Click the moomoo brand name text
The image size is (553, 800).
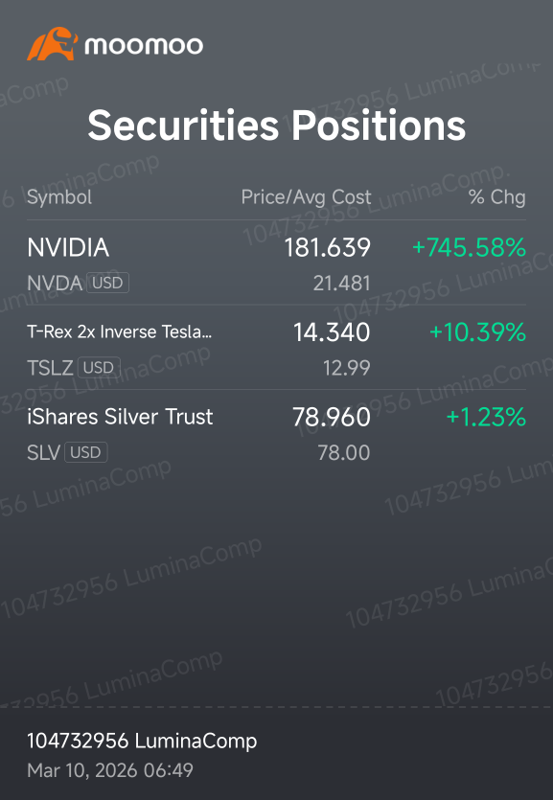[x=144, y=45]
